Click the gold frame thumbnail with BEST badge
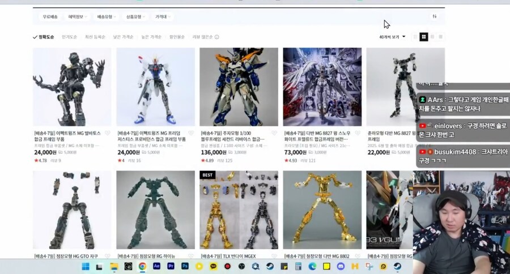 click(x=239, y=209)
